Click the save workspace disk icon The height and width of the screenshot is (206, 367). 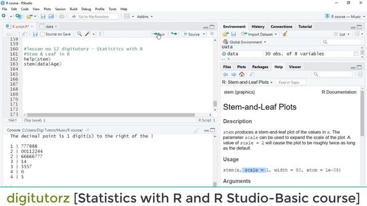tap(233, 34)
